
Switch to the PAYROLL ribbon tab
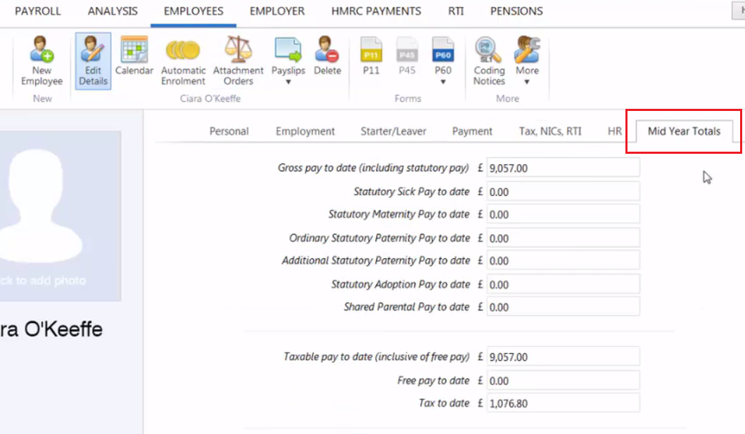[x=38, y=11]
